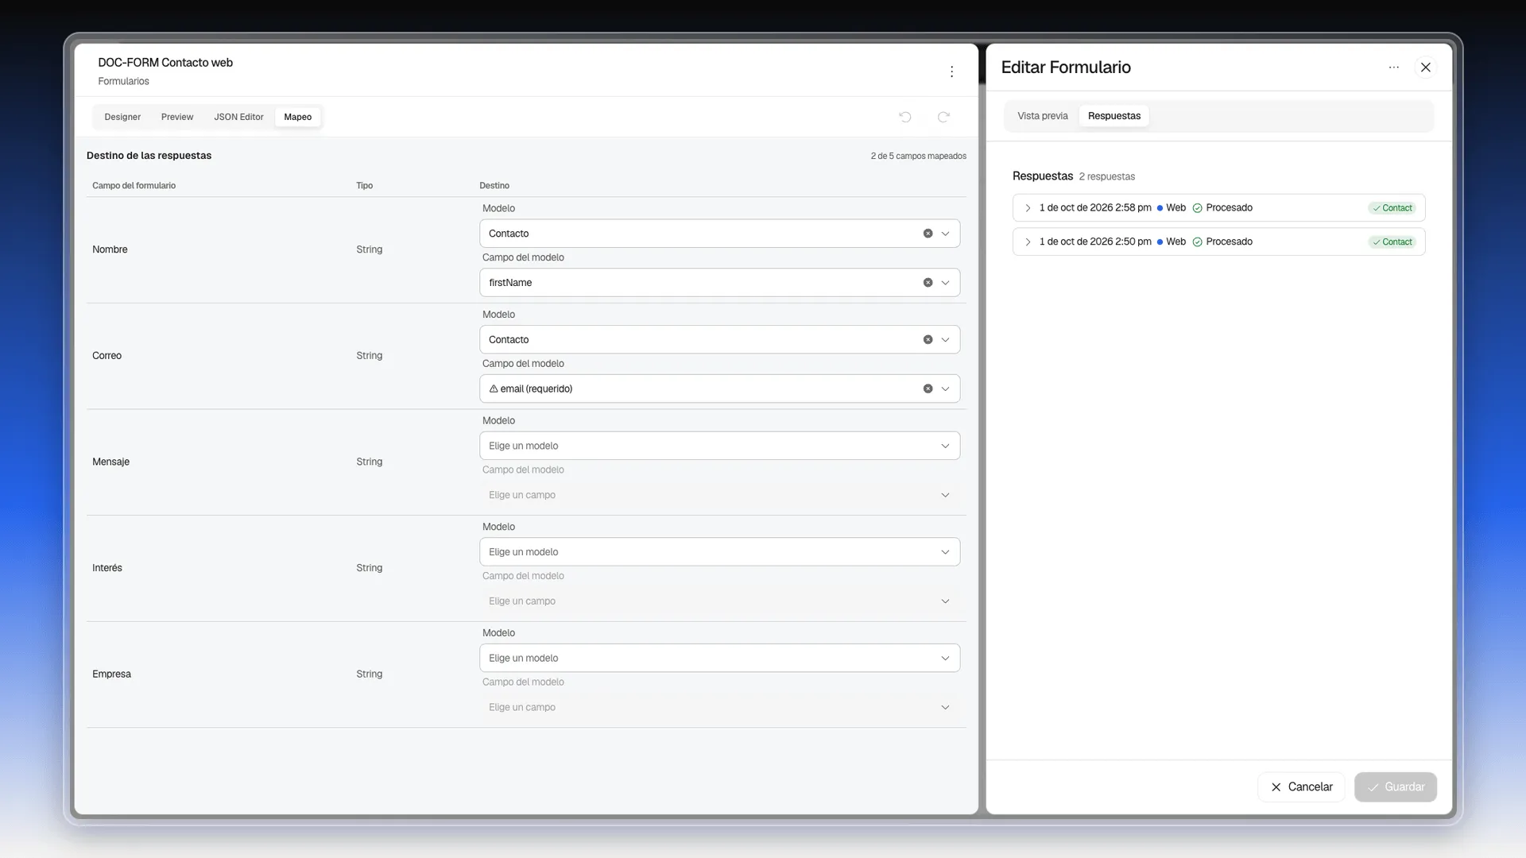Click the Guardar button
The image size is (1526, 858).
[x=1395, y=787]
